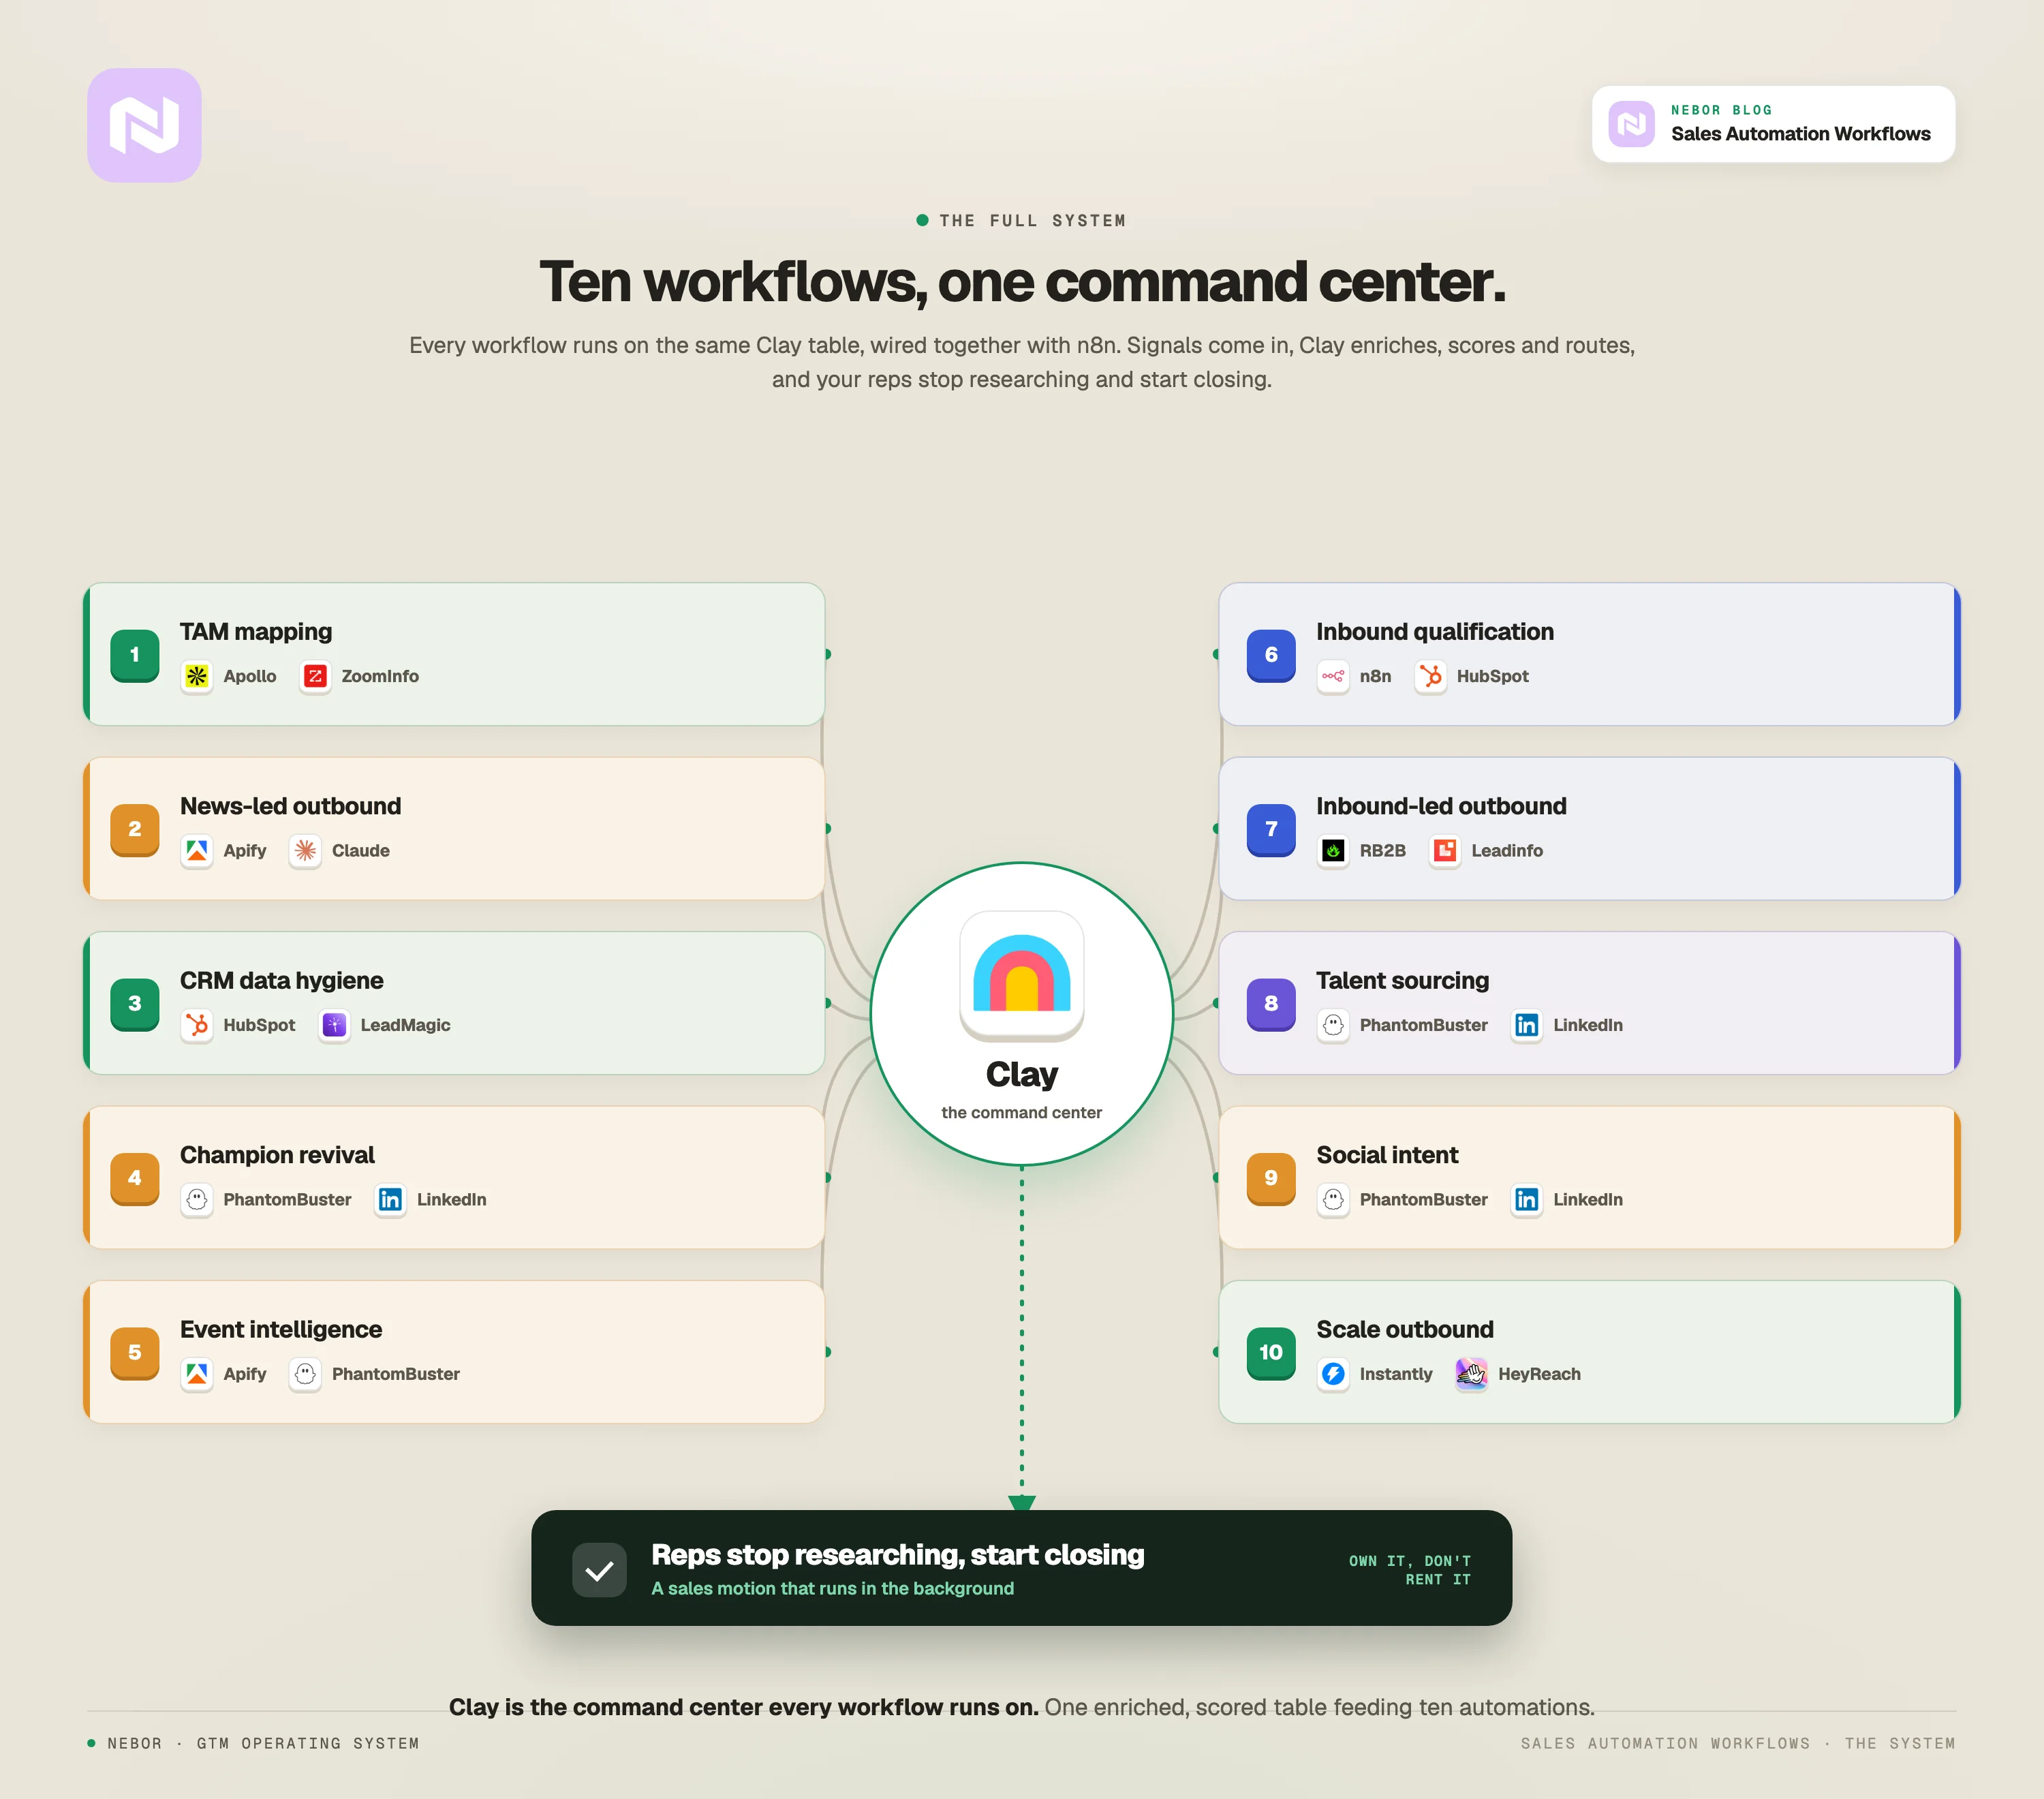The image size is (2044, 1799).
Task: Click the HeyReach icon in Scale outbound
Action: pos(1471,1375)
